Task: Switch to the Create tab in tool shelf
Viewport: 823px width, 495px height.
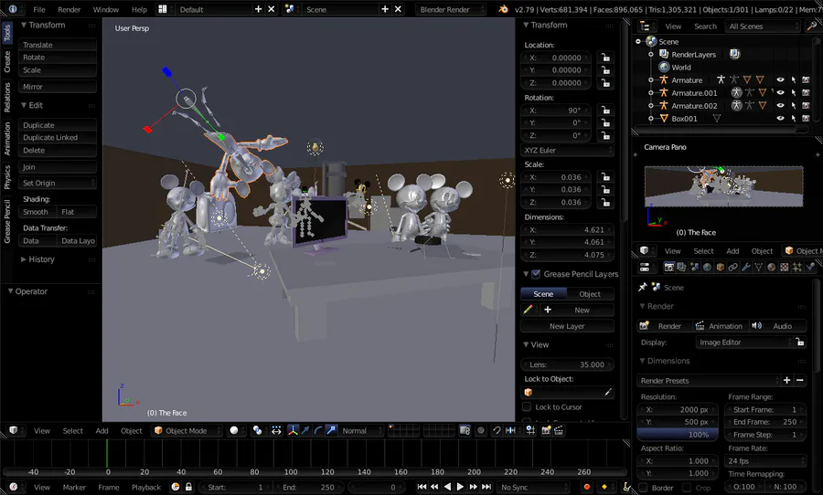Action: point(6,61)
